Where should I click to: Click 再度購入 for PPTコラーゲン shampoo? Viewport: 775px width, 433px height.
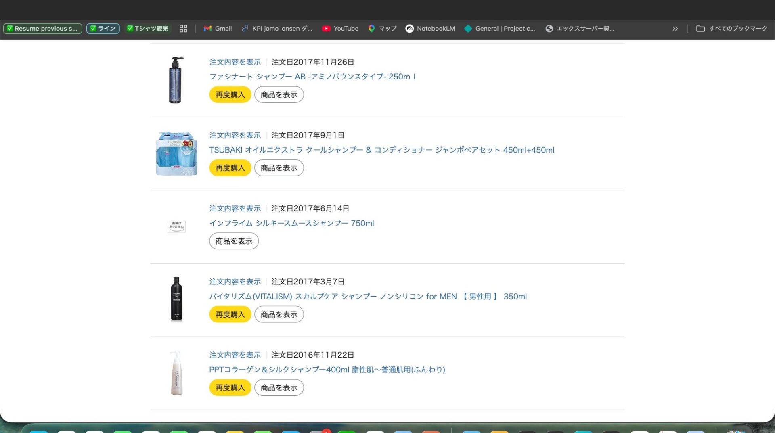click(230, 387)
